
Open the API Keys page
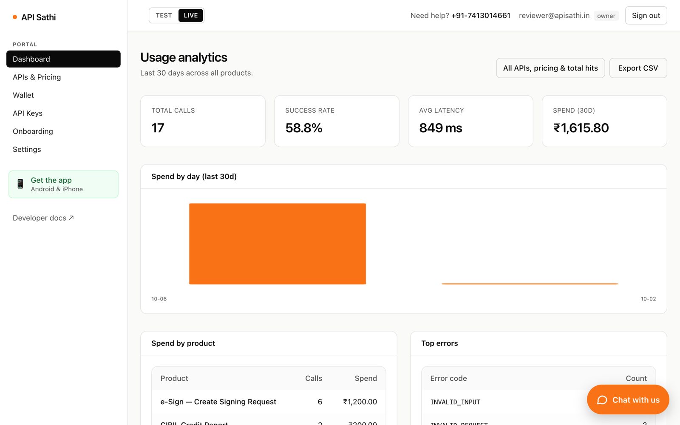coord(63,113)
